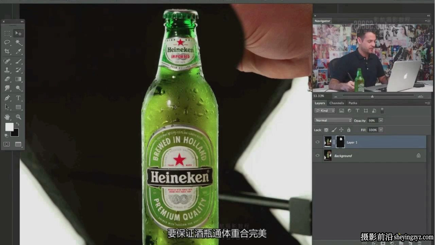Open the Navigator panel options menu

427,21
